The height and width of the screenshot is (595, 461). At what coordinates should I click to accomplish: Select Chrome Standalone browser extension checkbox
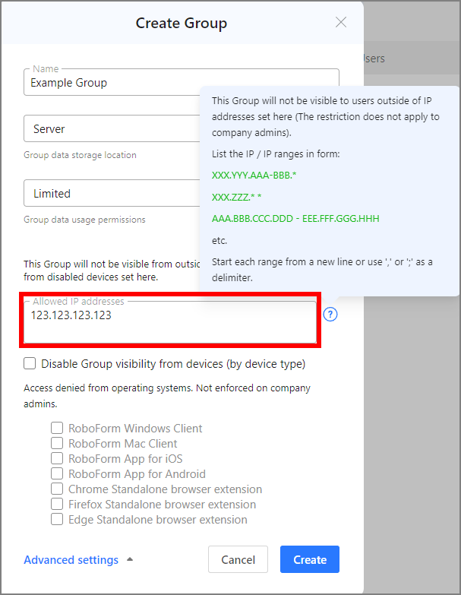pyautogui.click(x=56, y=489)
